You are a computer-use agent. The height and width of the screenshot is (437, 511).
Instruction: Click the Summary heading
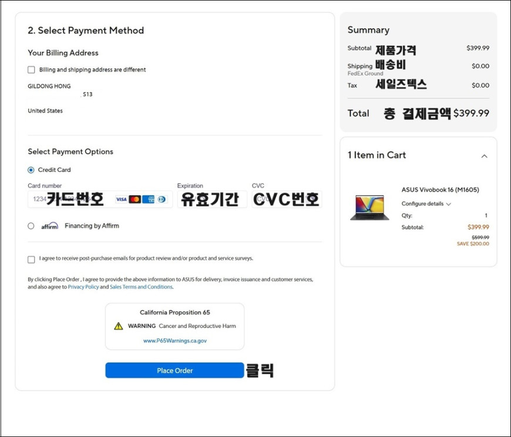[369, 30]
